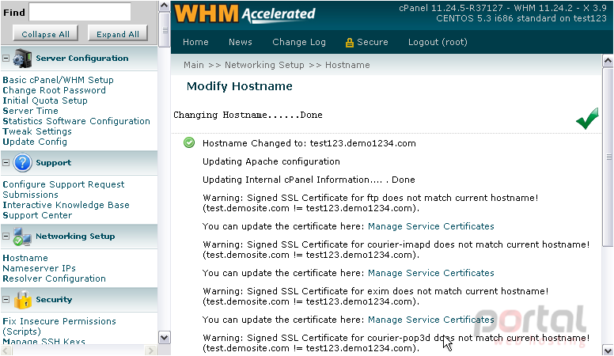This screenshot has height=356, width=614.
Task: Click the main panel scrollbar up arrow
Action: [x=608, y=61]
